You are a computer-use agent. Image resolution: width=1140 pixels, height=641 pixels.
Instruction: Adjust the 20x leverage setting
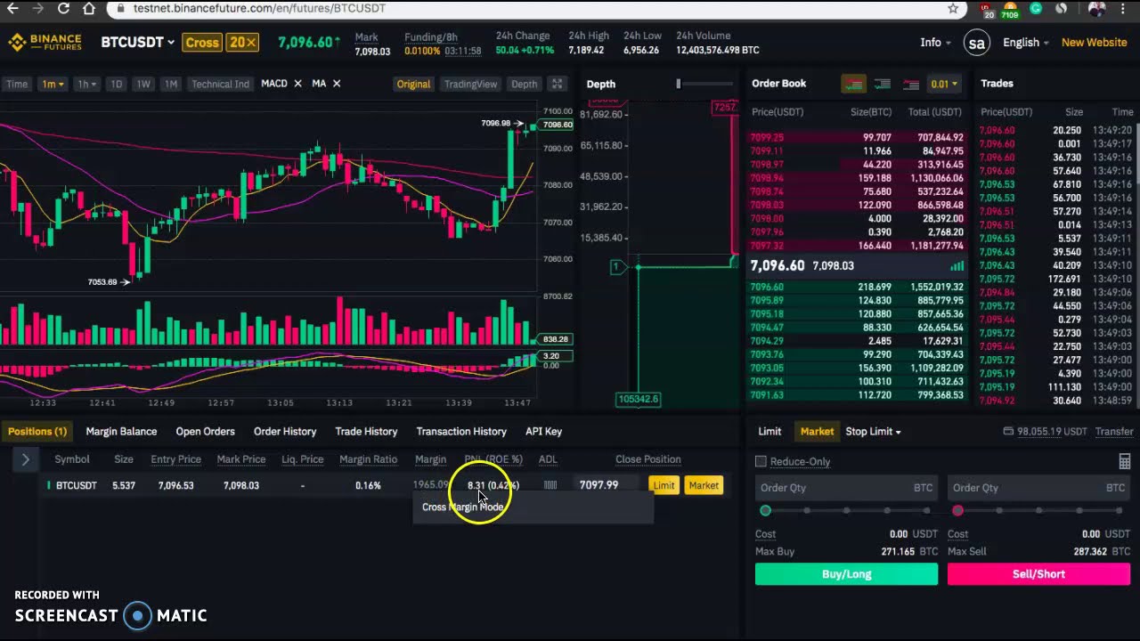coord(242,42)
